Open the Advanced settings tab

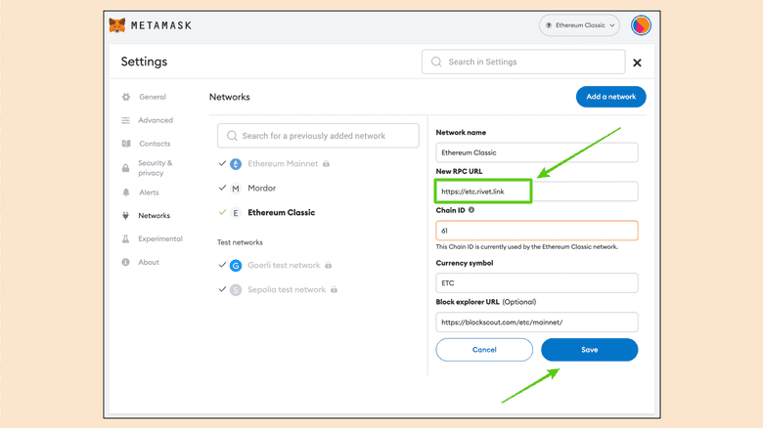tap(155, 120)
